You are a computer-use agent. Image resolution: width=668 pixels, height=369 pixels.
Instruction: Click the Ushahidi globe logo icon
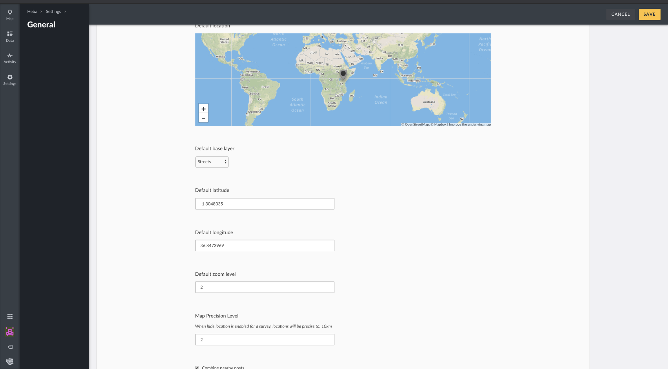10,361
